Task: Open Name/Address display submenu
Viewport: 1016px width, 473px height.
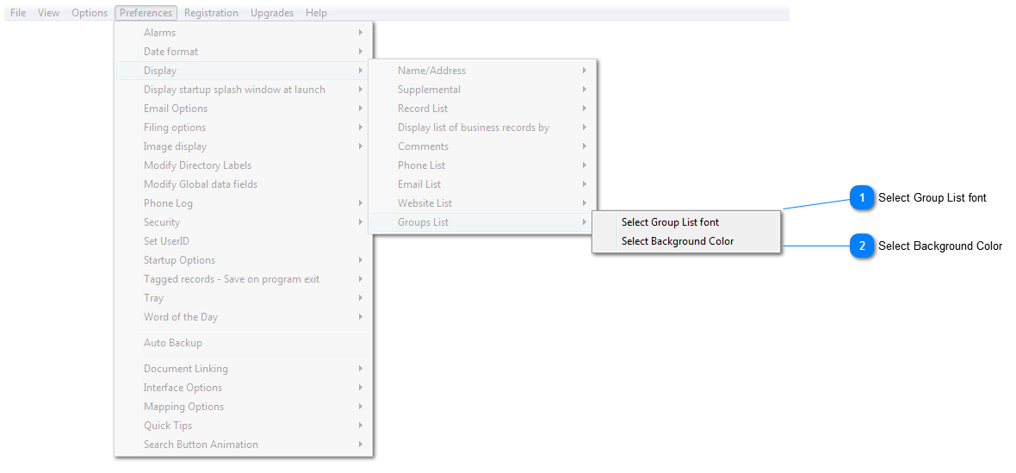Action: [483, 71]
